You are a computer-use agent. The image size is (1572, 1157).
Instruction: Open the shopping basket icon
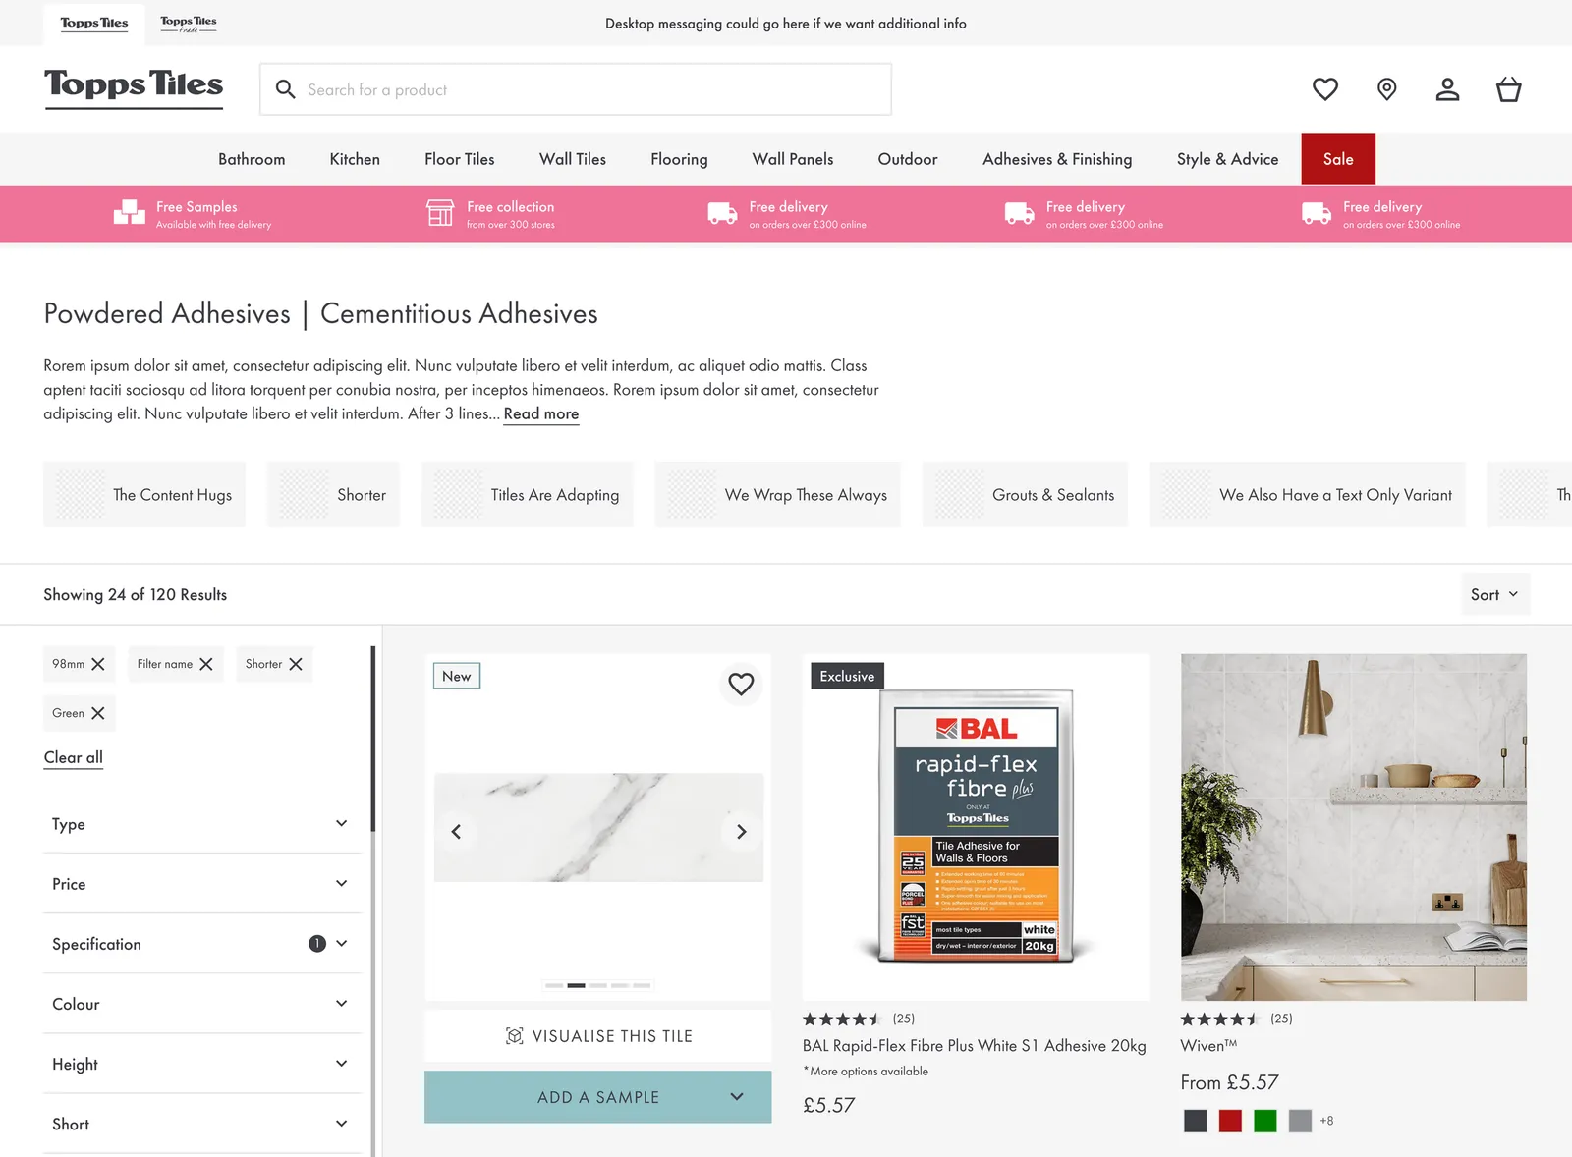click(1508, 89)
